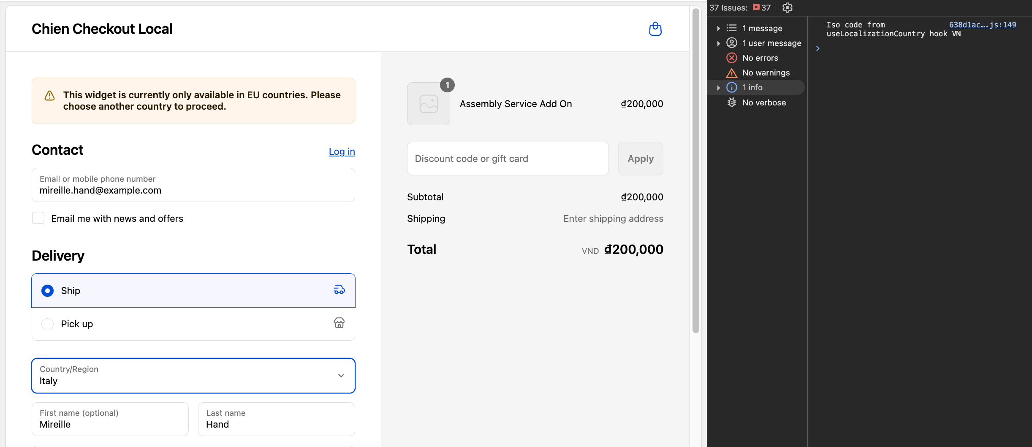
Task: Click the red issues flag counter
Action: click(761, 8)
